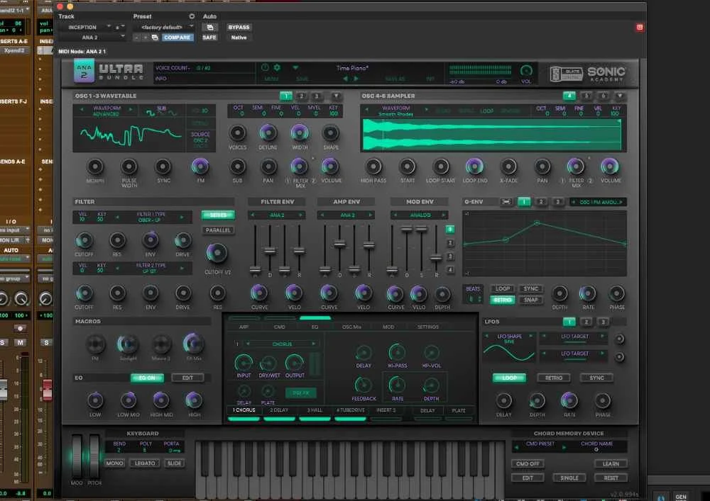Toggle the LFO SYNC button
The image size is (710, 501).
tap(596, 378)
